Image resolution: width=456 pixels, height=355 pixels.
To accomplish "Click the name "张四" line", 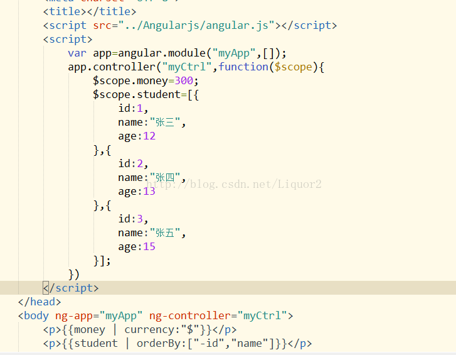I will click(152, 178).
